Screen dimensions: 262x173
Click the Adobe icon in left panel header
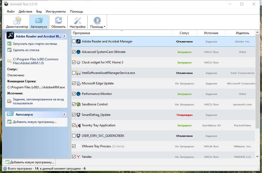coord(10,35)
